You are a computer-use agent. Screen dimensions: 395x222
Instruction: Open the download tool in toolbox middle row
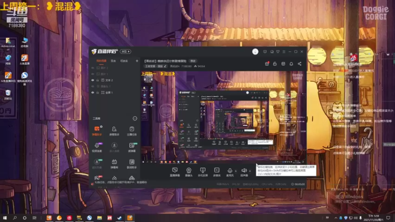[114, 148]
